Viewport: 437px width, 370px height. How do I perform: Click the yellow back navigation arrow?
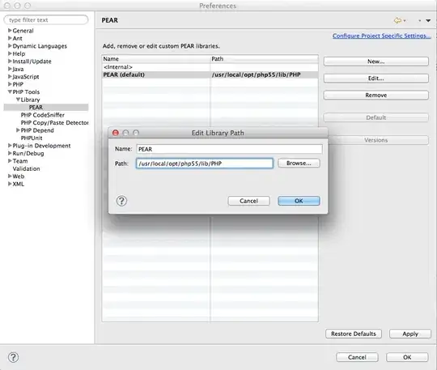pyautogui.click(x=397, y=20)
